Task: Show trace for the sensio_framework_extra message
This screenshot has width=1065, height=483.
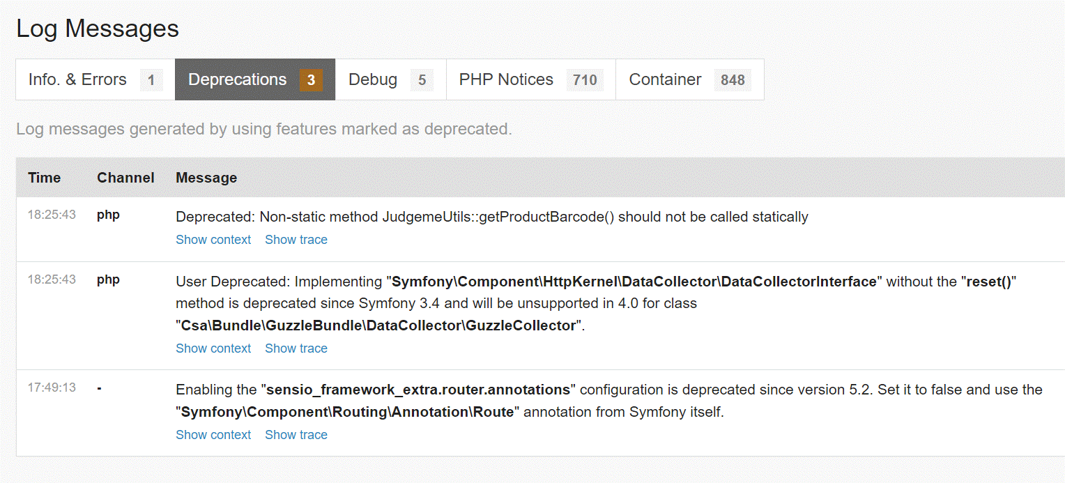Action: (x=296, y=435)
